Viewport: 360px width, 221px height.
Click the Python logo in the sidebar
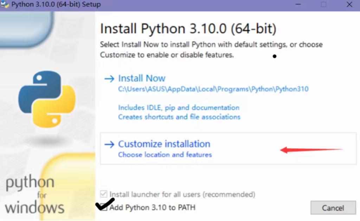[47, 99]
